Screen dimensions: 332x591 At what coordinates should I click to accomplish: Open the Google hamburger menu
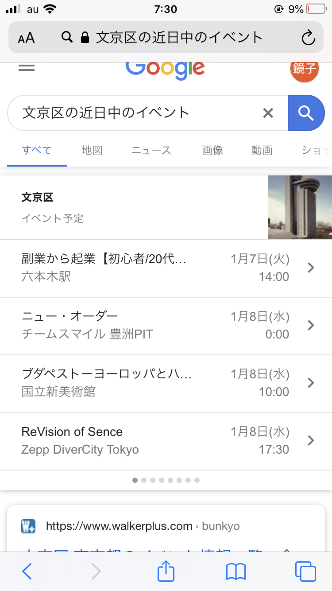[27, 68]
